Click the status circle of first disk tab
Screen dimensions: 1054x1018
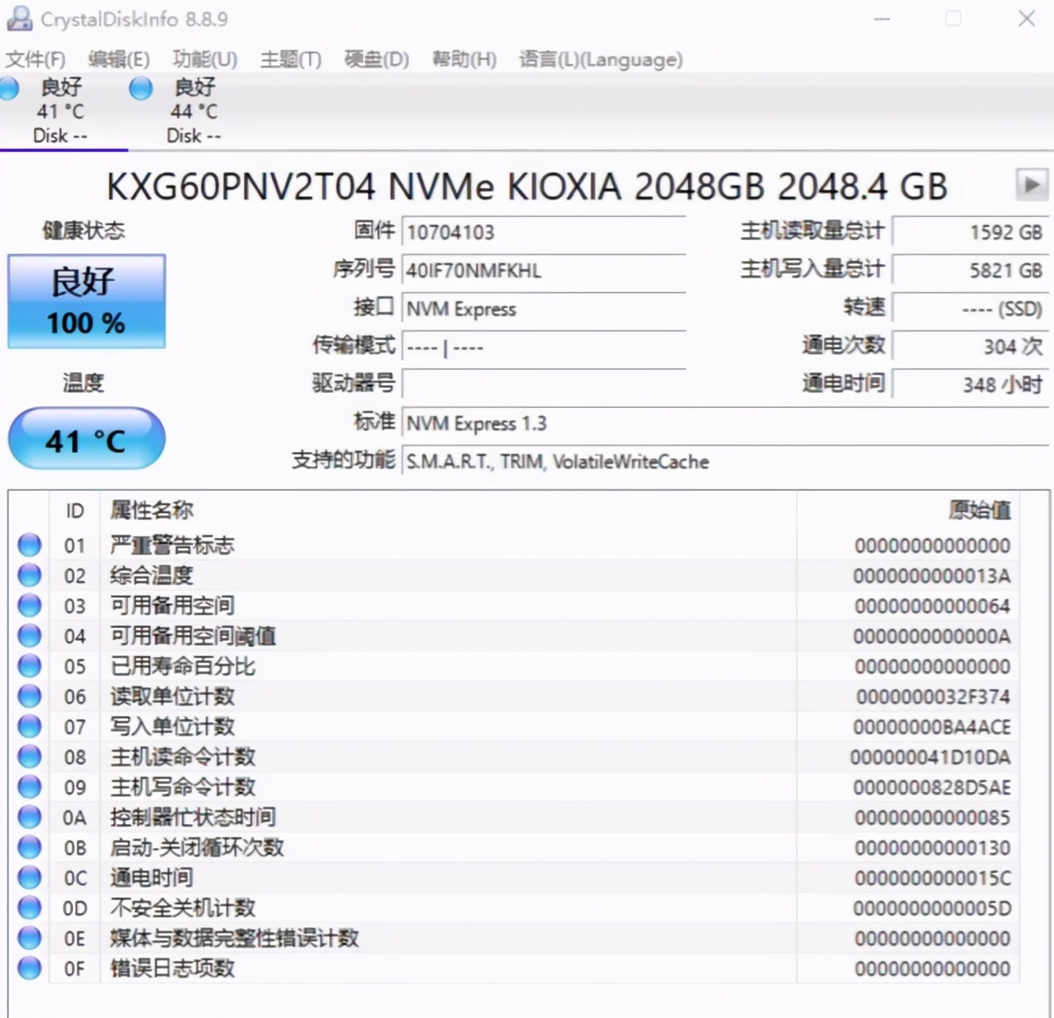[9, 89]
